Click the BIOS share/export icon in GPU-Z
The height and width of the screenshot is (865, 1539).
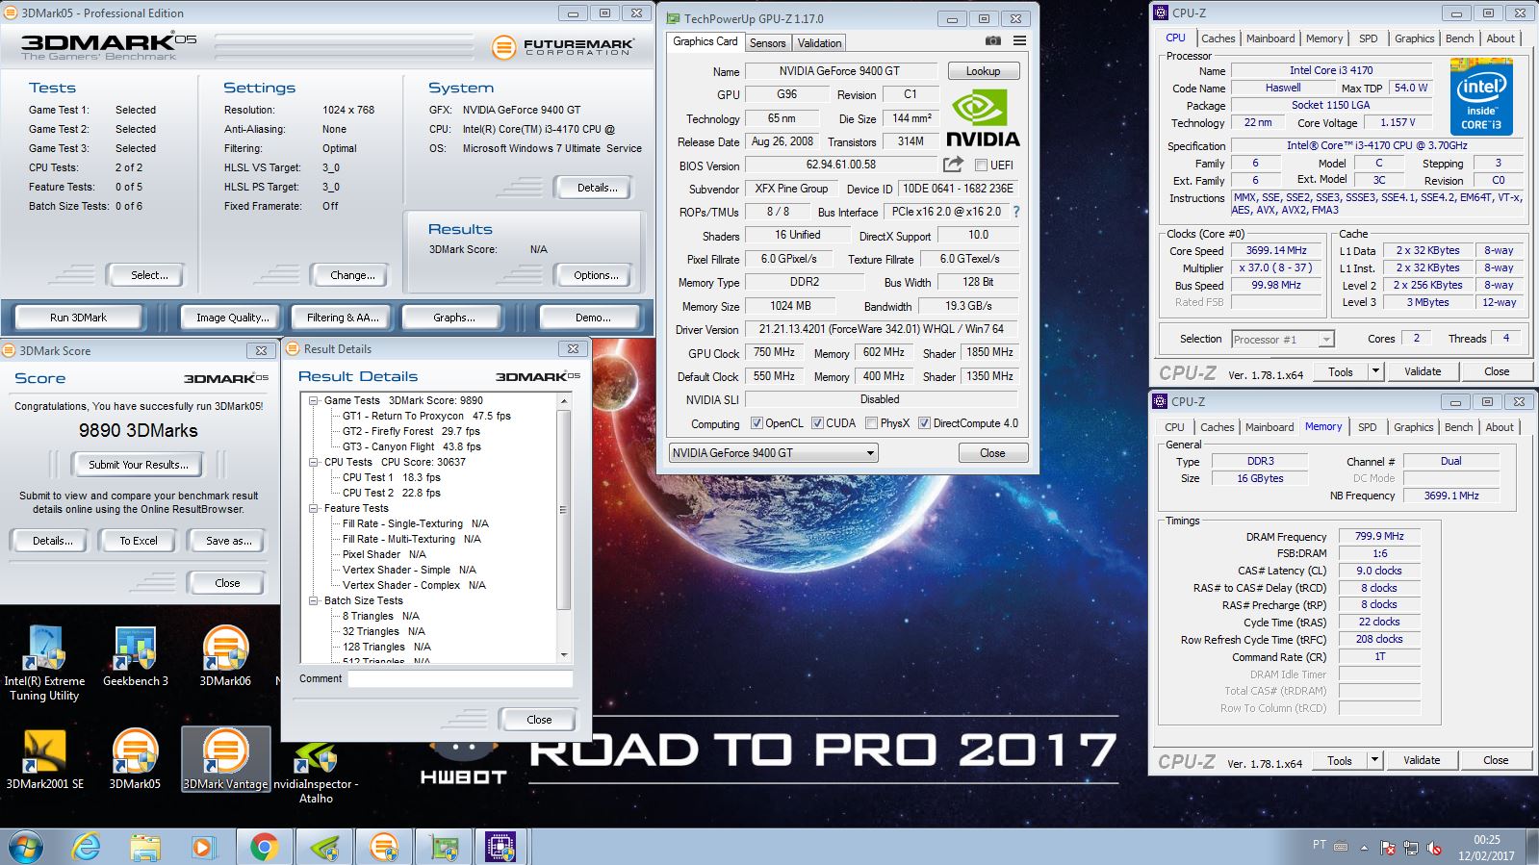coord(953,165)
